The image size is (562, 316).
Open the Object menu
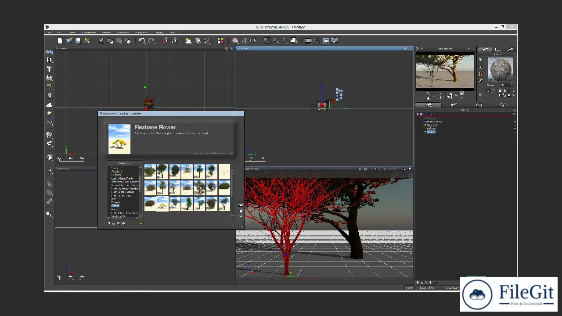tap(72, 33)
